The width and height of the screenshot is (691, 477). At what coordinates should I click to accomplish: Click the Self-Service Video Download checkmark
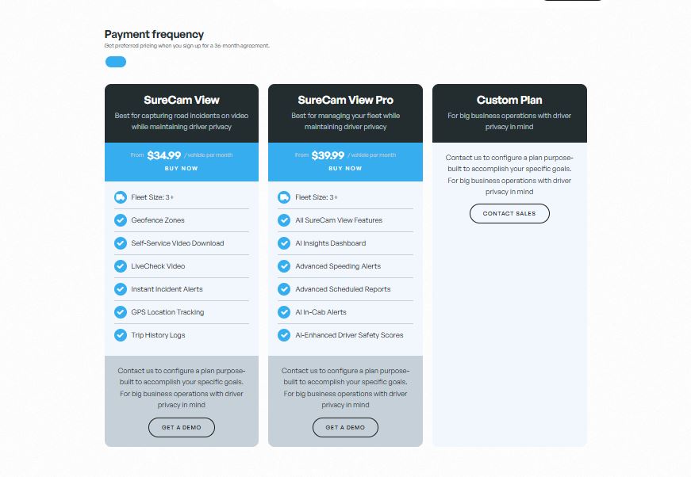pyautogui.click(x=121, y=243)
